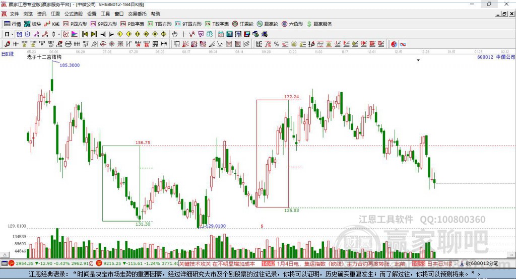
Task: Open the P四方形 tool
Action: (x=75, y=24)
